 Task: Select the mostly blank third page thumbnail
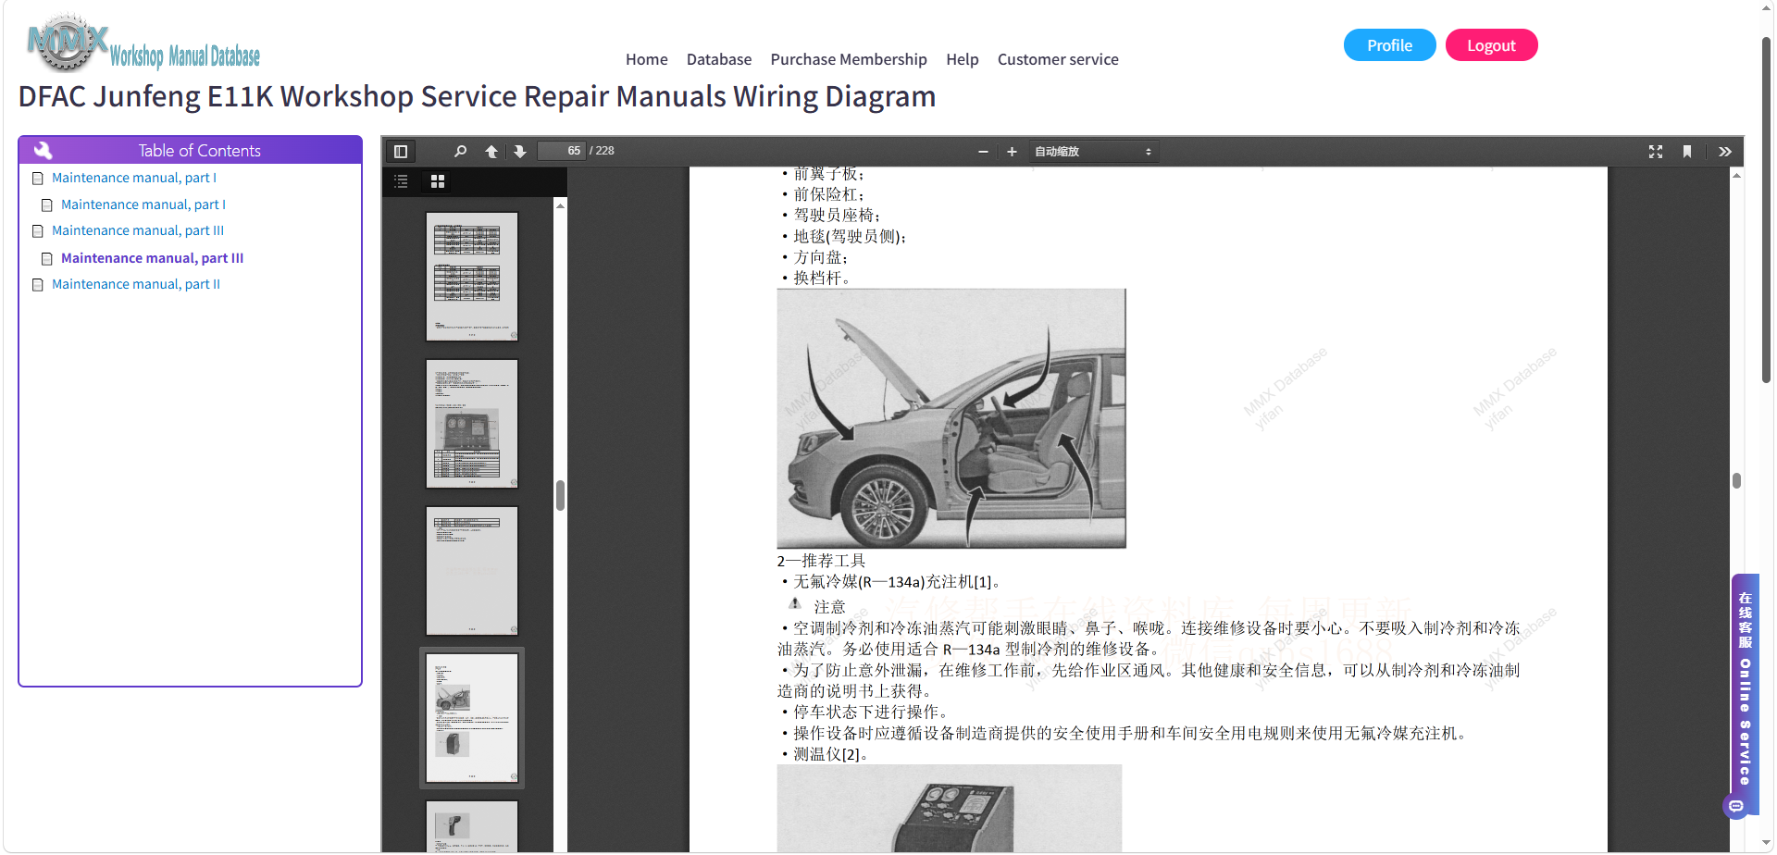point(472,571)
